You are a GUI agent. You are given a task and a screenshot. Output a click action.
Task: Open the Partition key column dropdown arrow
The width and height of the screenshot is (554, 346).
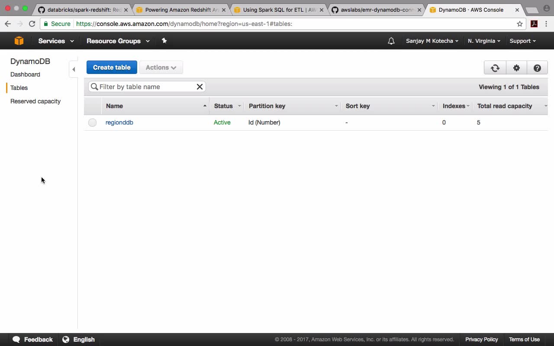336,106
